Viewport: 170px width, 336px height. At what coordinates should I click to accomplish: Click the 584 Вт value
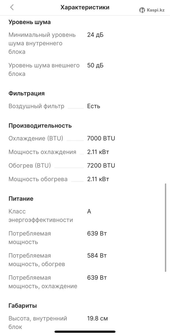[97, 255]
